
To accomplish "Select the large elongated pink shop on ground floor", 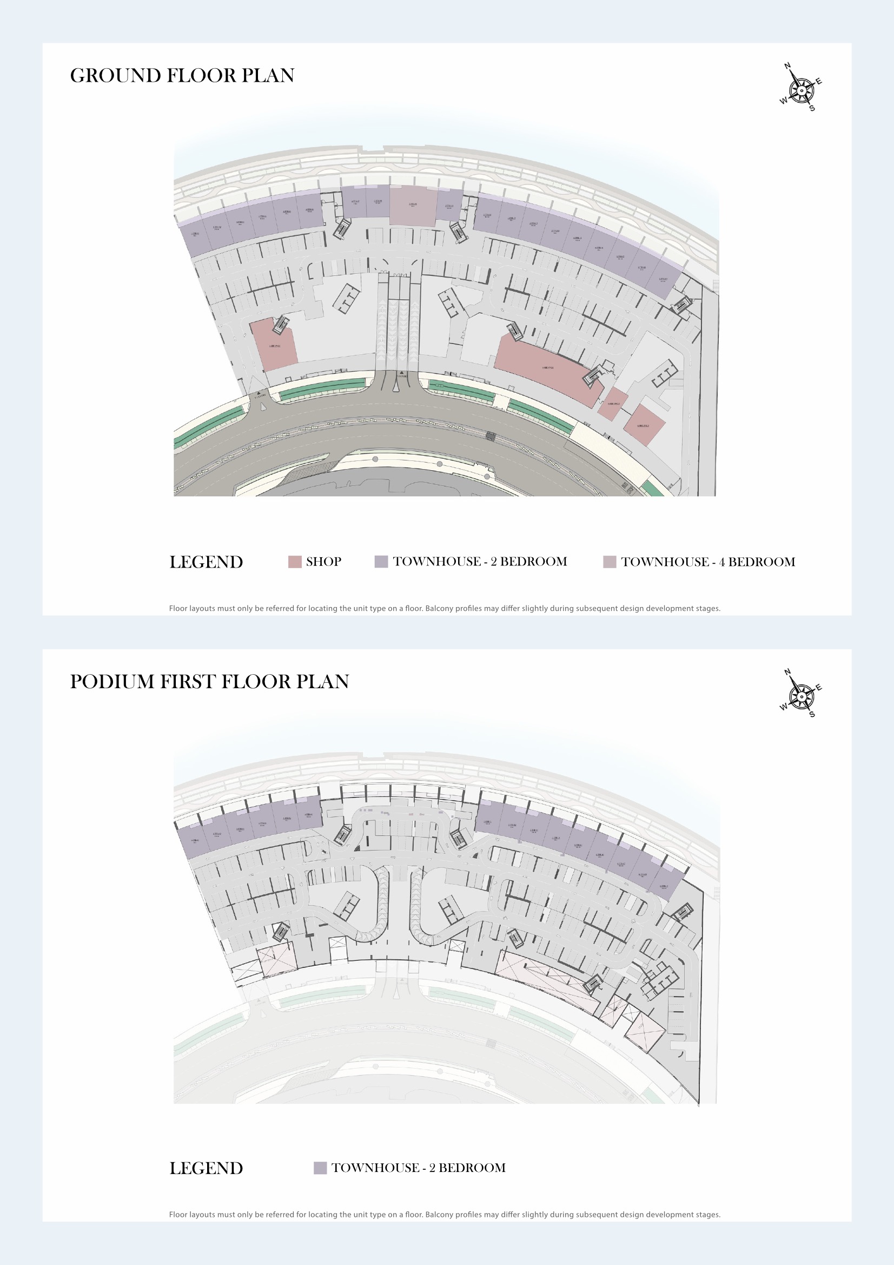I will pyautogui.click(x=548, y=369).
